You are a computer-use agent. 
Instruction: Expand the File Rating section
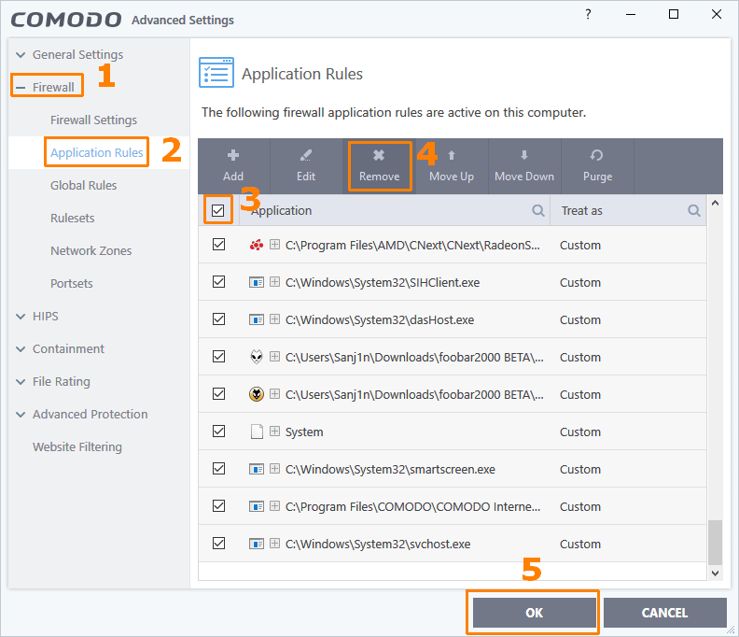[21, 382]
